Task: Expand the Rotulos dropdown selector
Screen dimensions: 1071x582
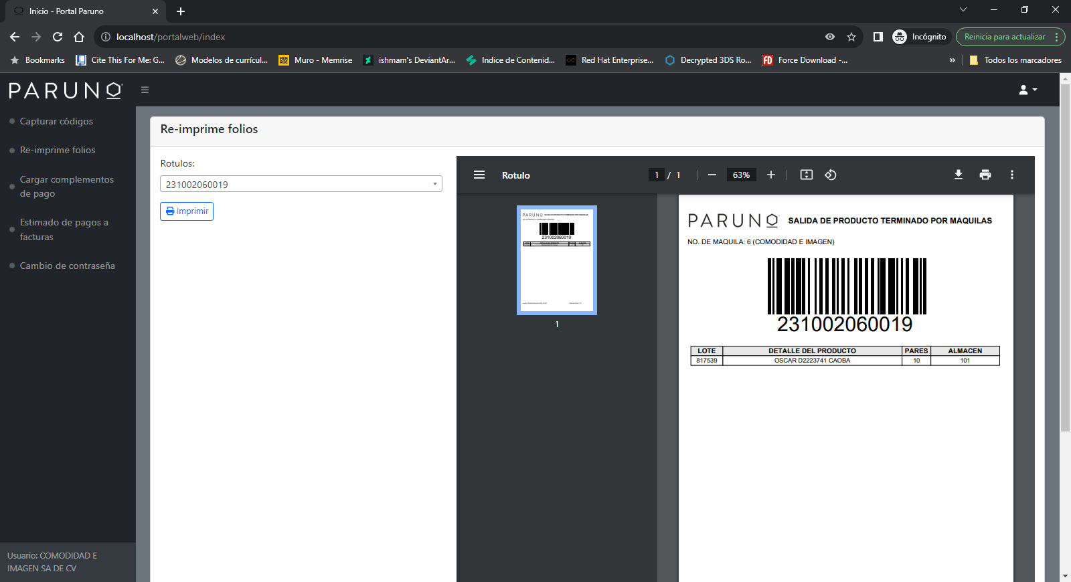Action: tap(301, 184)
